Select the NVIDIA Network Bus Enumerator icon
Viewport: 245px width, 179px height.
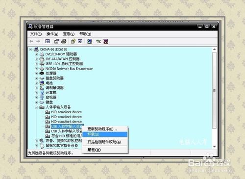42,69
